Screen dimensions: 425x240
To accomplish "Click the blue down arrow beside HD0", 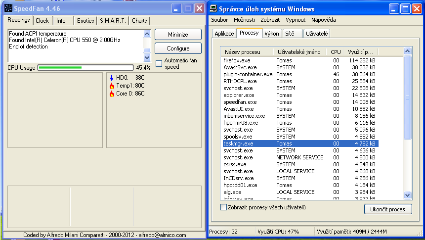I will click(x=112, y=78).
